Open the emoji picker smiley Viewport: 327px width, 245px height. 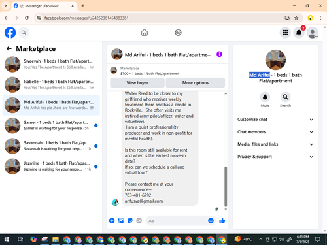211,221
